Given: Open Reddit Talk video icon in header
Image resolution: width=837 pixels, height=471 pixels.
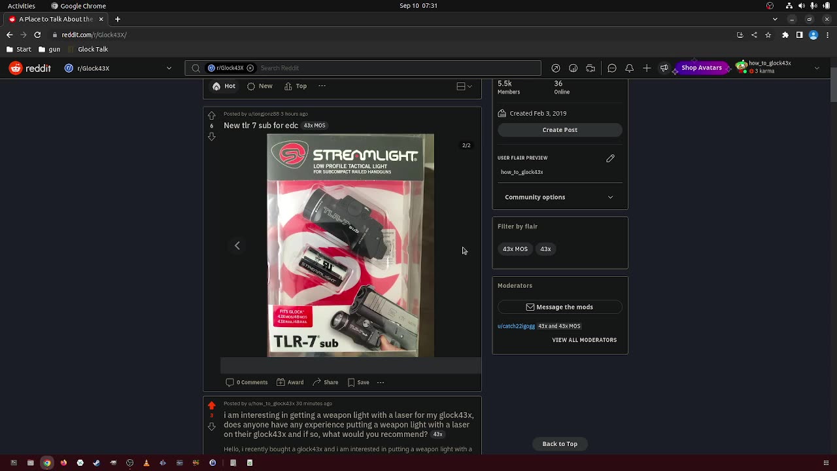Looking at the screenshot, I should [x=590, y=68].
